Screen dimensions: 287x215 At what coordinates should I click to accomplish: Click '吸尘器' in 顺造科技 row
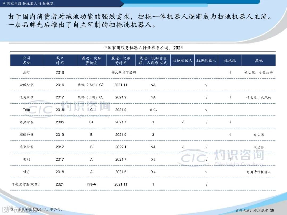point(259,135)
